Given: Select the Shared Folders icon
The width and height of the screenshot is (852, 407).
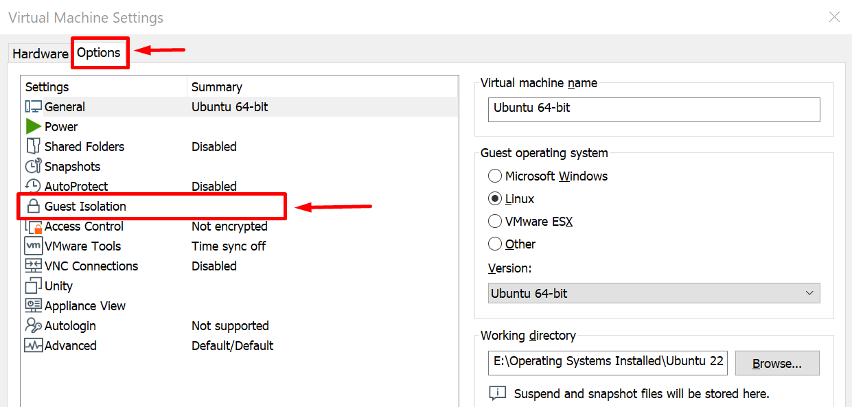Looking at the screenshot, I should click(34, 147).
